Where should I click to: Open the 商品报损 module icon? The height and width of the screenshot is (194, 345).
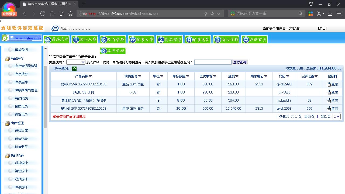[226, 39]
